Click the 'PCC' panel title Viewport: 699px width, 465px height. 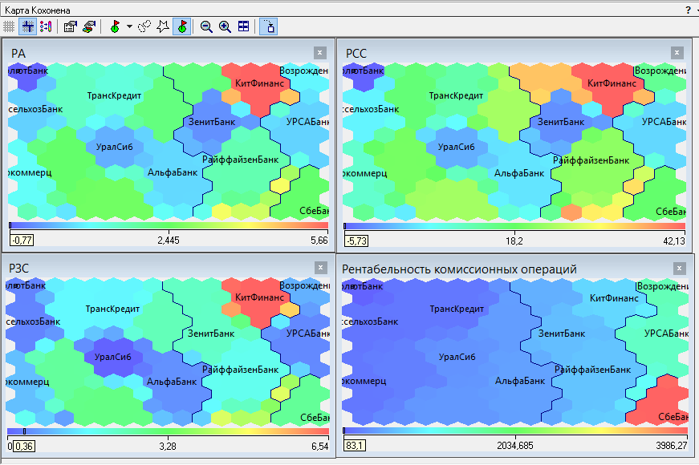[x=356, y=54]
